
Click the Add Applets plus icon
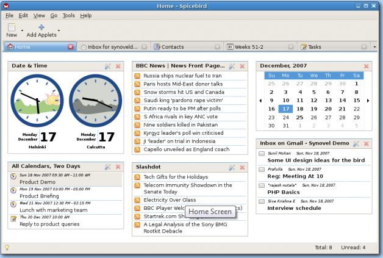41,27
